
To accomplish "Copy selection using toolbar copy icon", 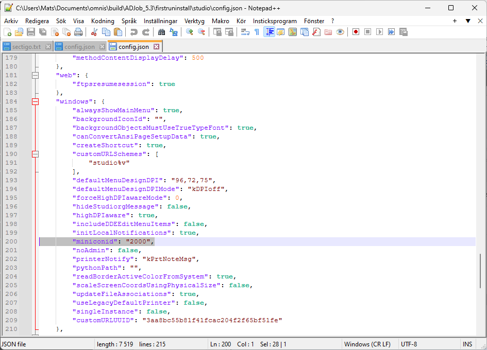I will pyautogui.click(x=106, y=32).
